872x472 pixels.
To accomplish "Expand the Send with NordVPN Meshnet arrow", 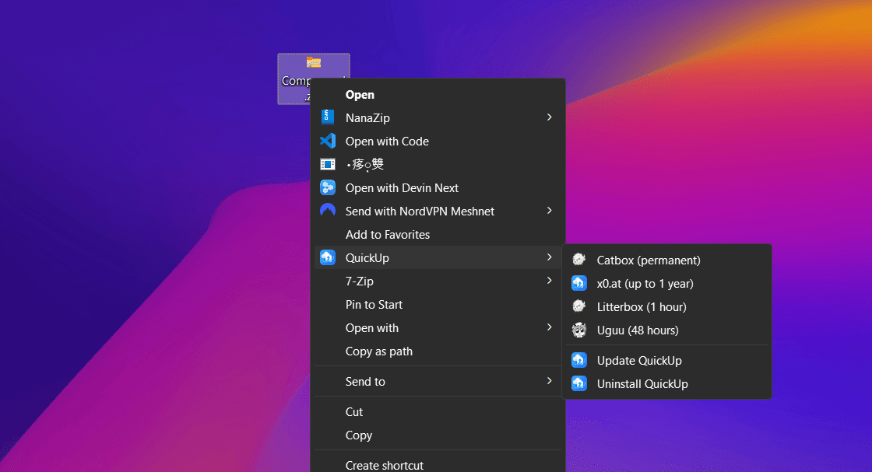I will [x=549, y=211].
